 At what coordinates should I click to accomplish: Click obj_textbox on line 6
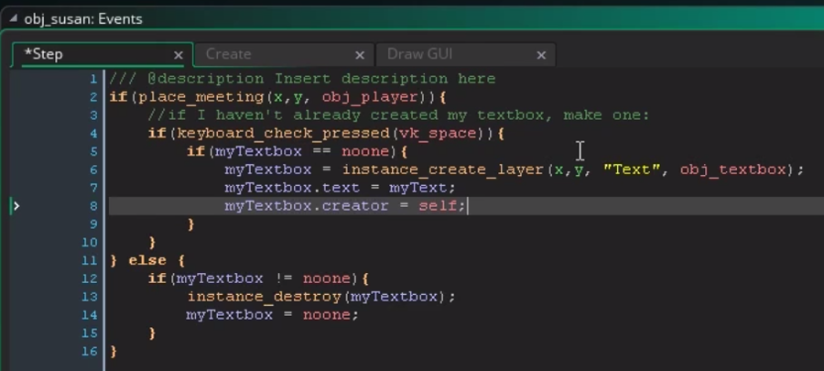732,169
